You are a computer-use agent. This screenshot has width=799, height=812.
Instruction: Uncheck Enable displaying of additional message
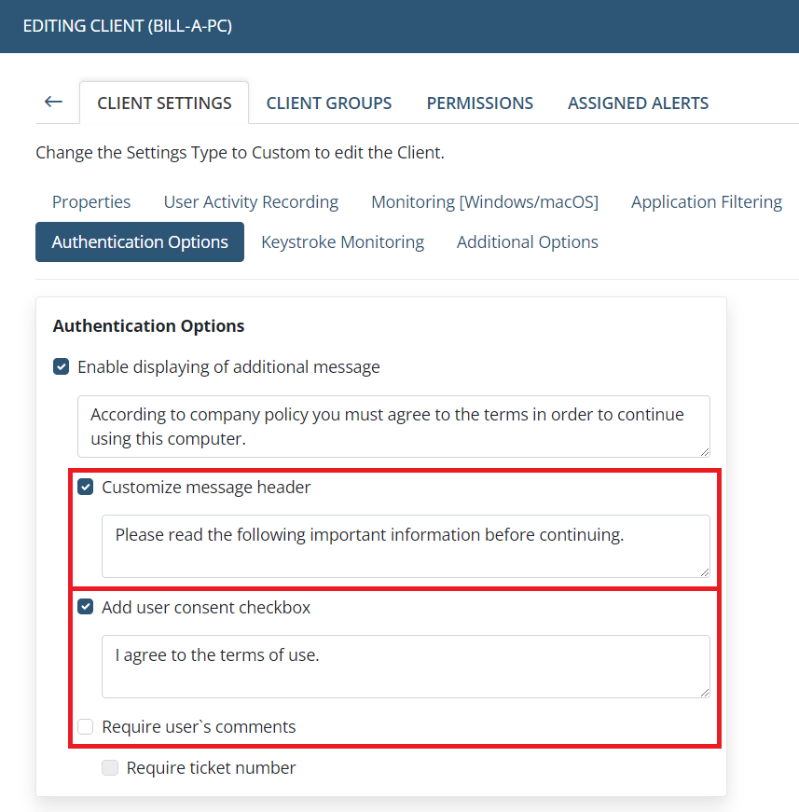pyautogui.click(x=62, y=367)
